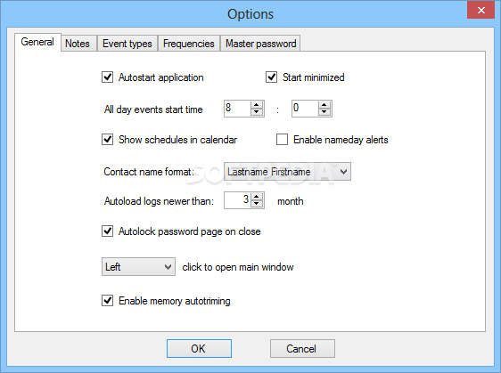Expand the Left click dropdown
Viewport: 501px width, 373px height.
pos(138,267)
